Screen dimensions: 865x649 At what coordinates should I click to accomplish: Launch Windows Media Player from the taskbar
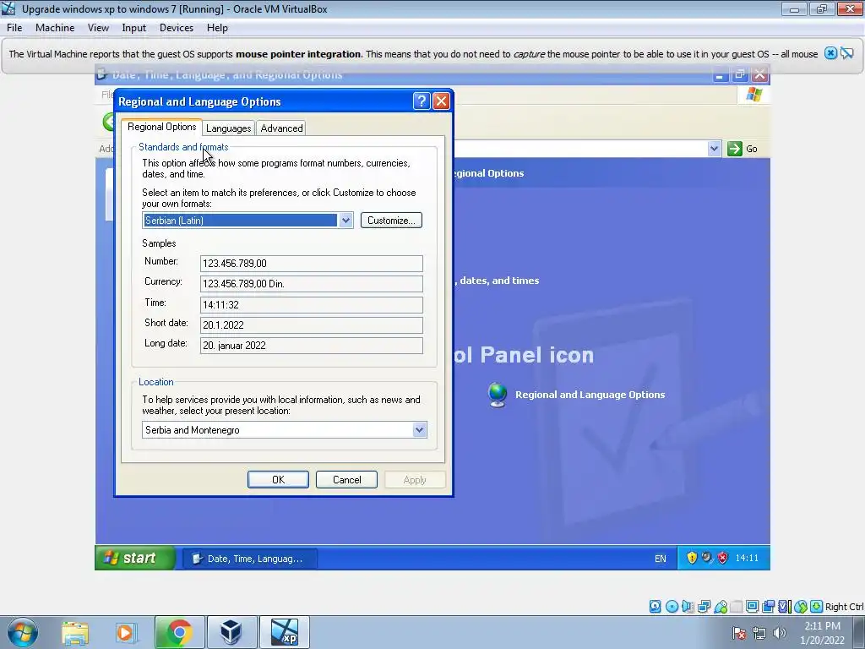126,632
